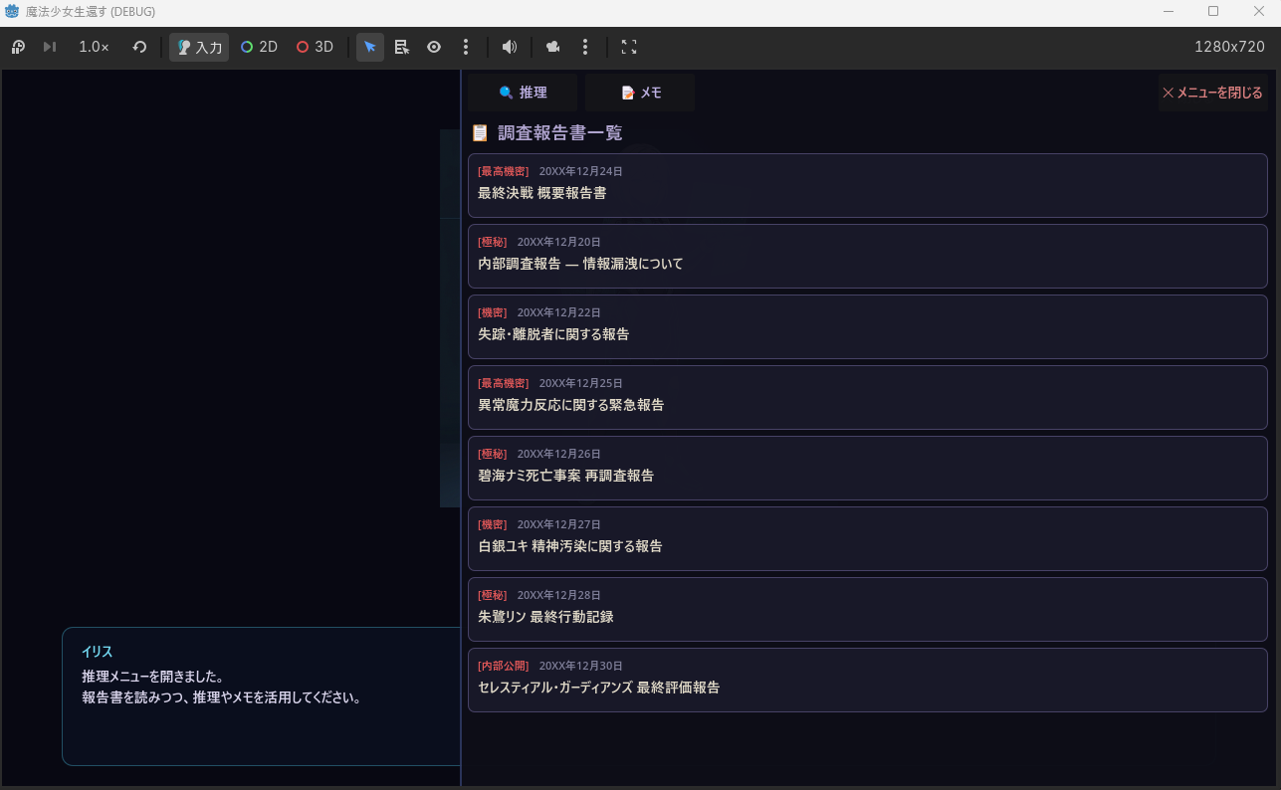The image size is (1281, 790).
Task: Open camera options three-dot menu
Action: tap(585, 47)
